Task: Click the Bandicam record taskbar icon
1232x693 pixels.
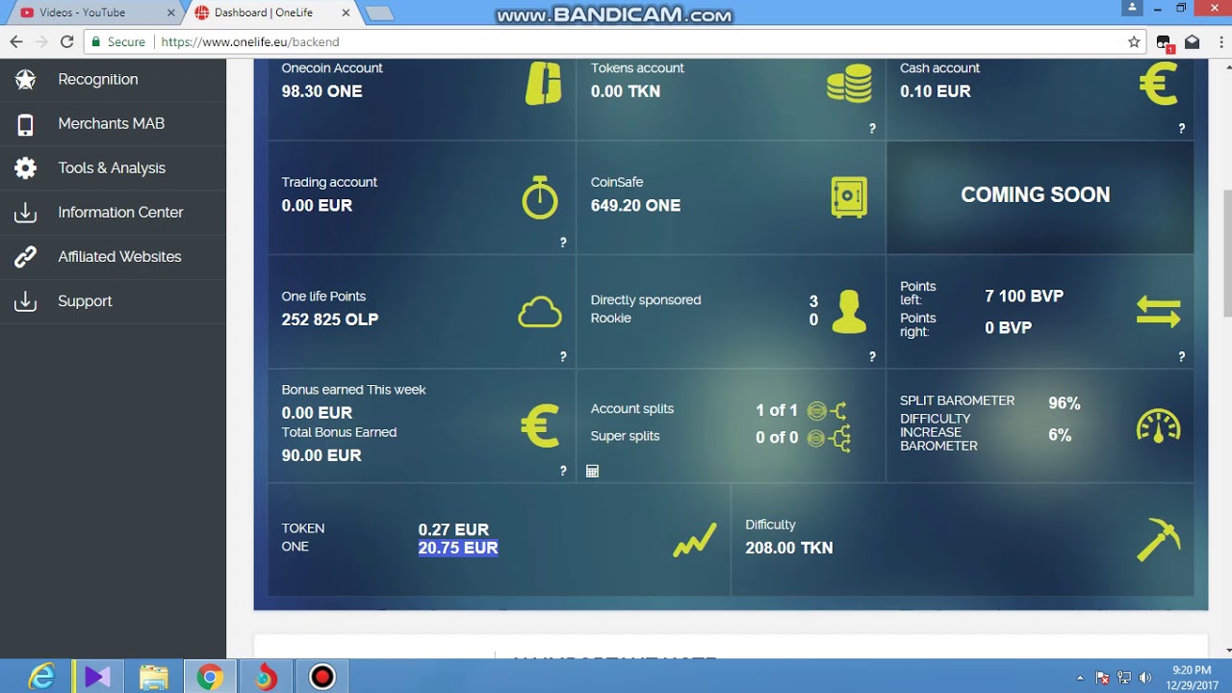Action: click(x=322, y=677)
